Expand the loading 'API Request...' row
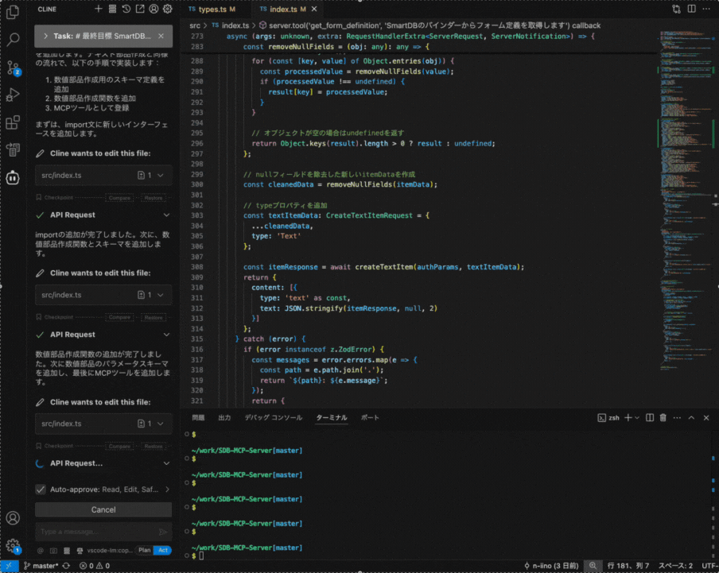The width and height of the screenshot is (719, 573). click(166, 463)
